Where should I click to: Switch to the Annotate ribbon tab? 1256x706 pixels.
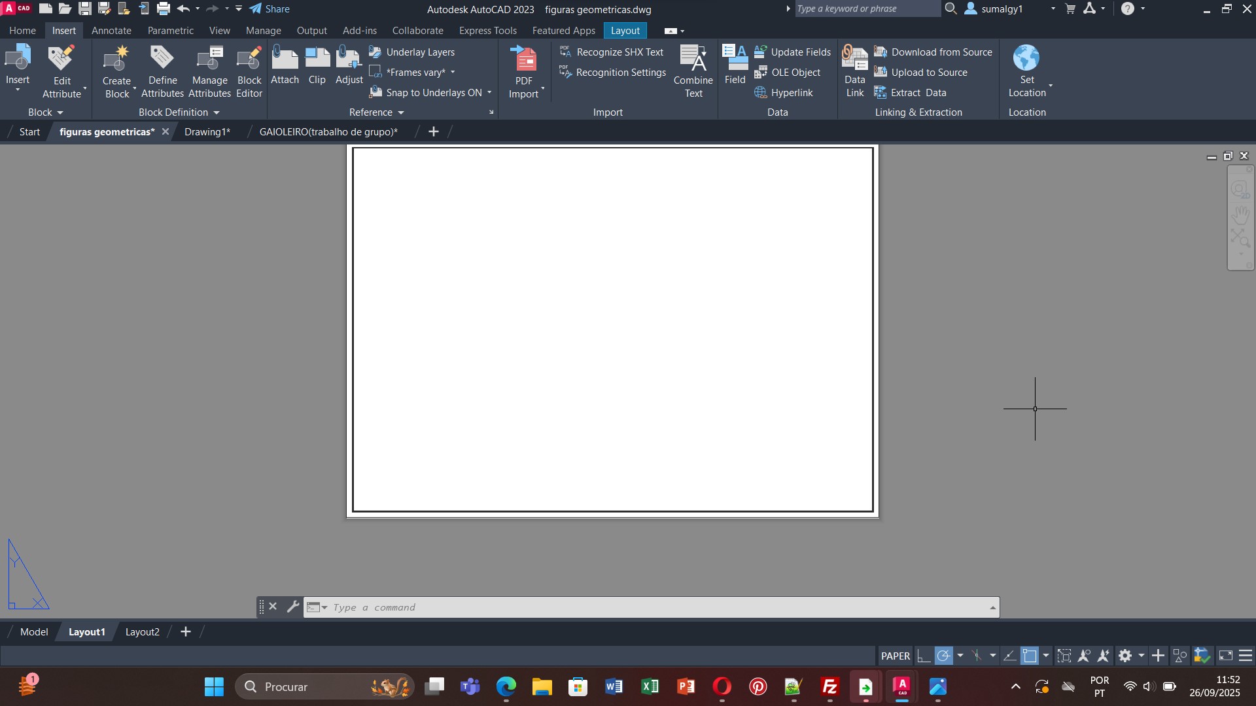click(x=111, y=31)
